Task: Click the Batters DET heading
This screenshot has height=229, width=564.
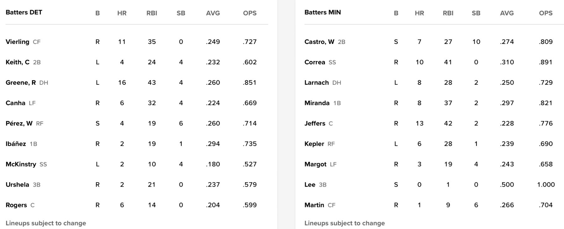Action: click(24, 13)
